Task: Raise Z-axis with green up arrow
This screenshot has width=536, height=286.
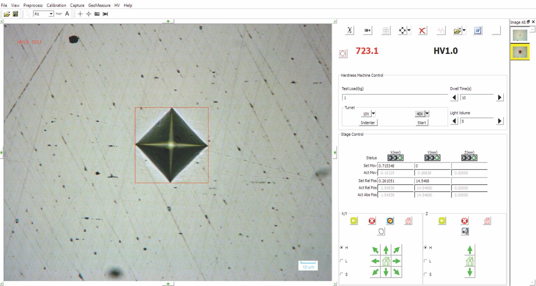Action: (x=470, y=250)
